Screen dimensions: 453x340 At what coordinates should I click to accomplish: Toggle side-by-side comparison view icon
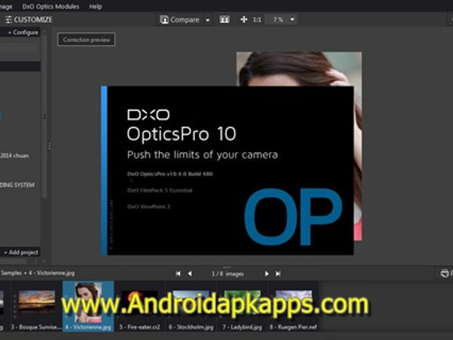(x=225, y=20)
